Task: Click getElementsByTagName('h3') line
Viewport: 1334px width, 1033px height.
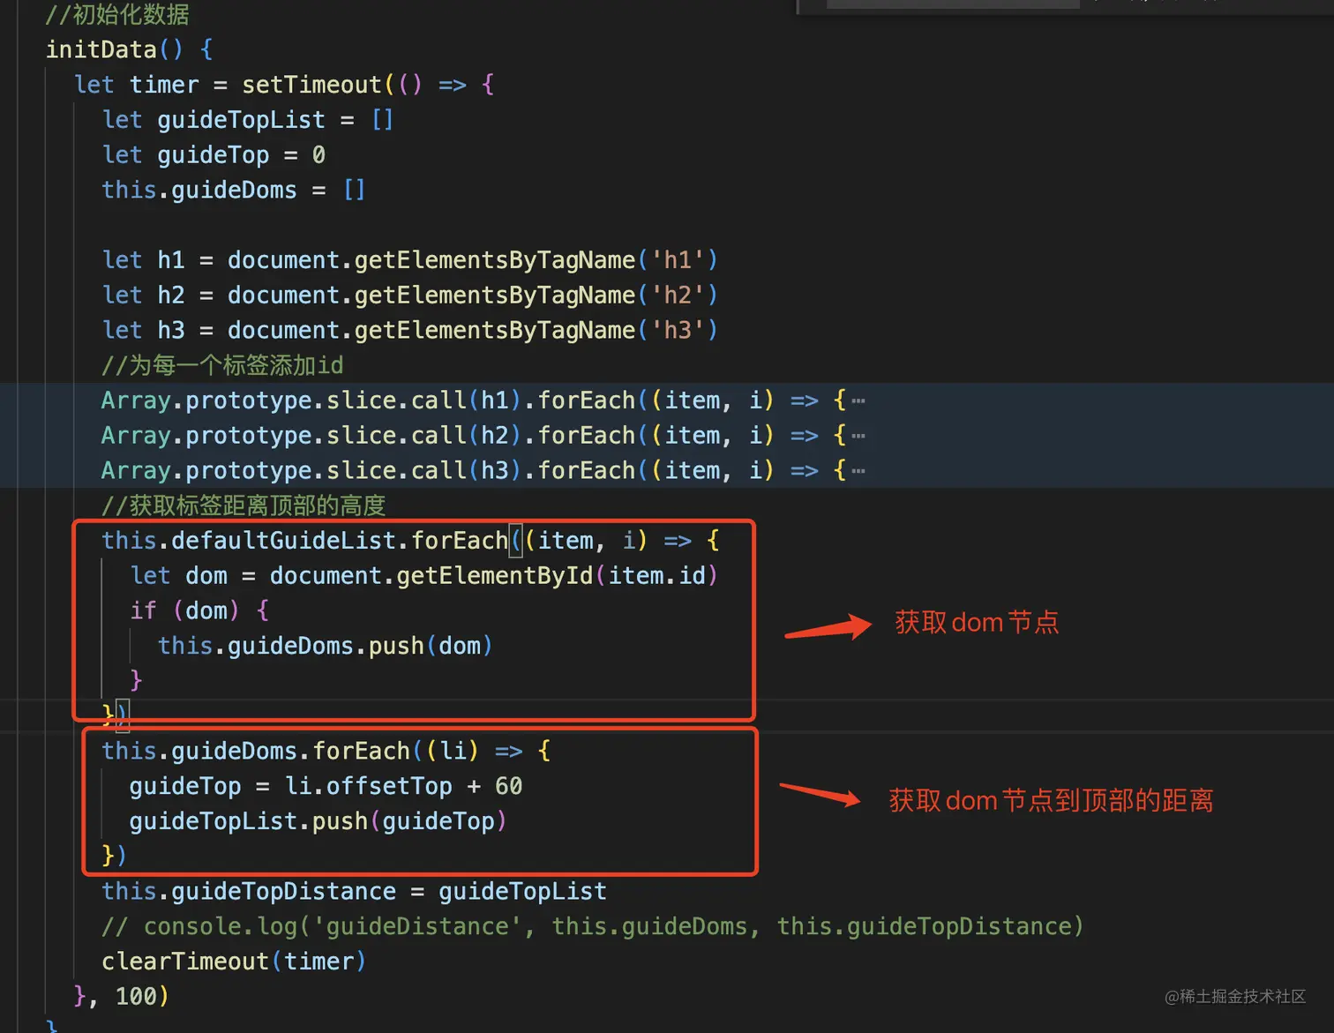Action: pos(410,330)
